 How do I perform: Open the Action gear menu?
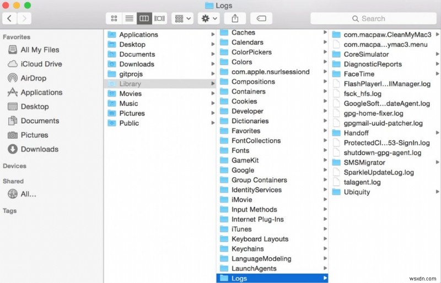[x=209, y=19]
